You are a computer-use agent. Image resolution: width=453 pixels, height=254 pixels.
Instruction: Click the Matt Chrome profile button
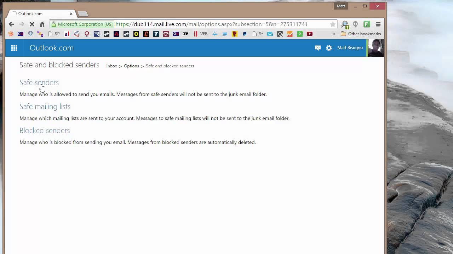(x=341, y=6)
